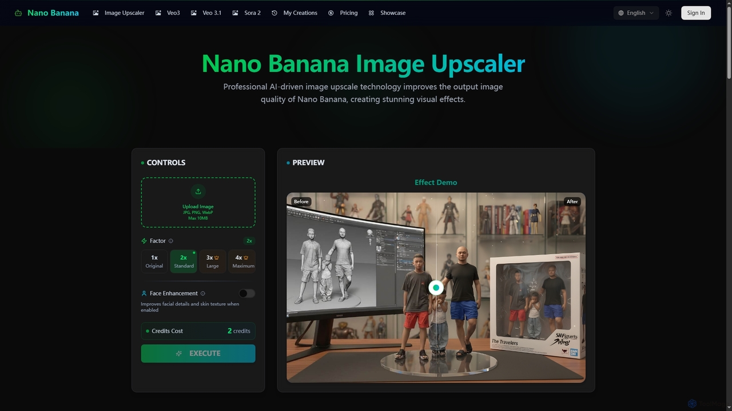Click the Pricing coin icon
Screen dimensions: 732x411
(331, 13)
